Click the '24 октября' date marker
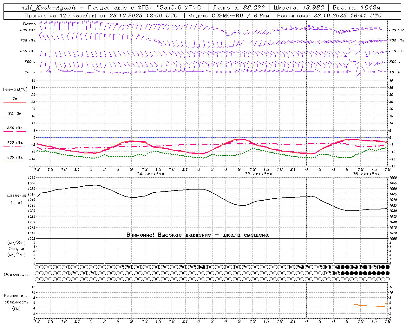406x324 pixels. 150,174
